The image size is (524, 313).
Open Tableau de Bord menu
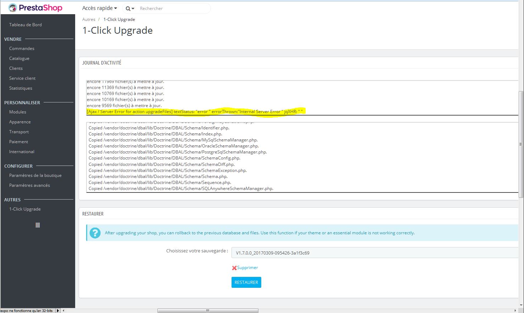point(26,25)
